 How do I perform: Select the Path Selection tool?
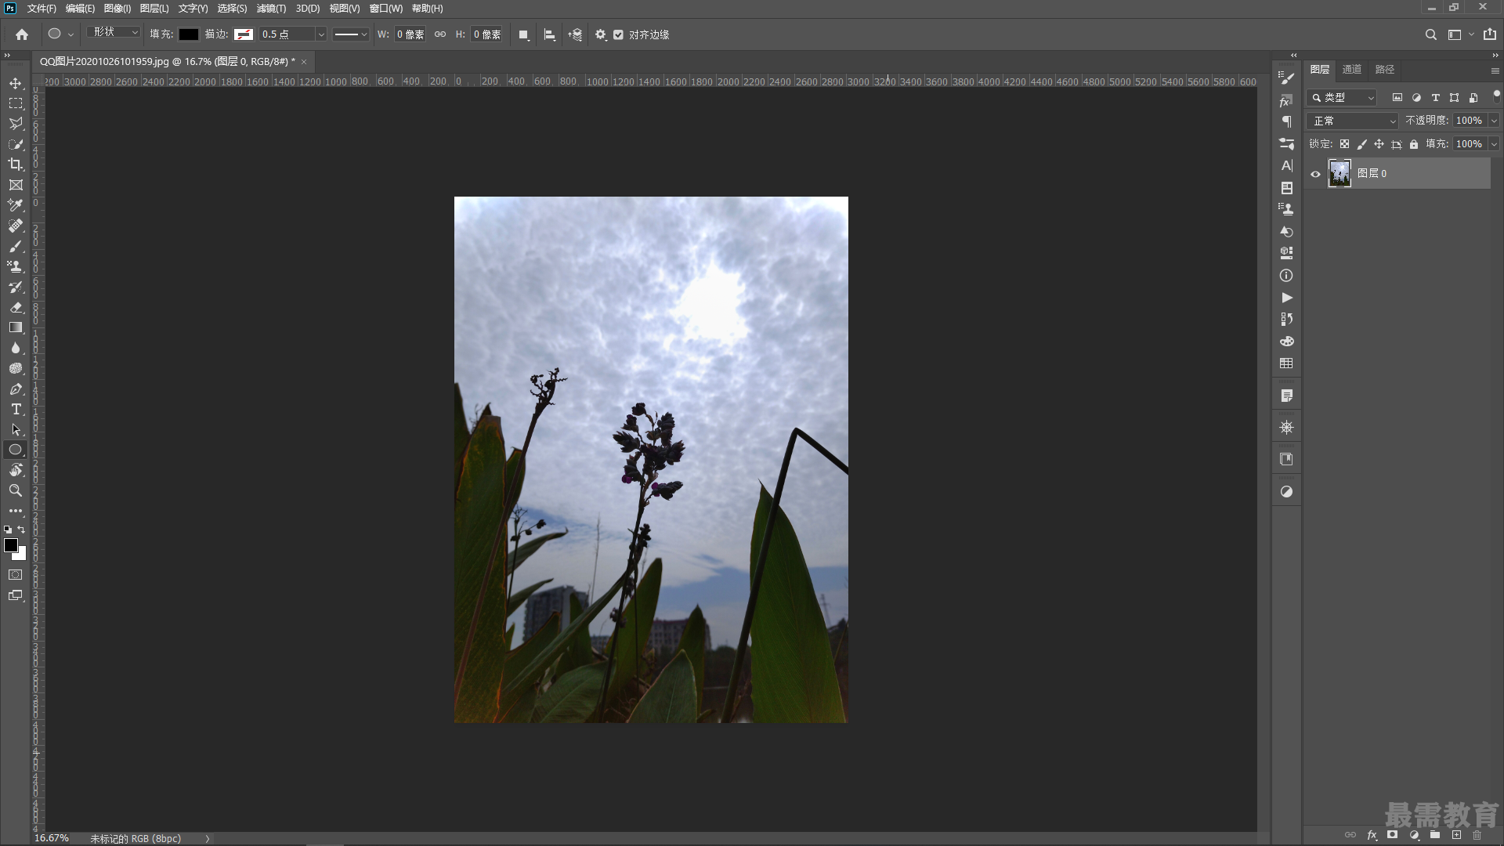tap(16, 429)
